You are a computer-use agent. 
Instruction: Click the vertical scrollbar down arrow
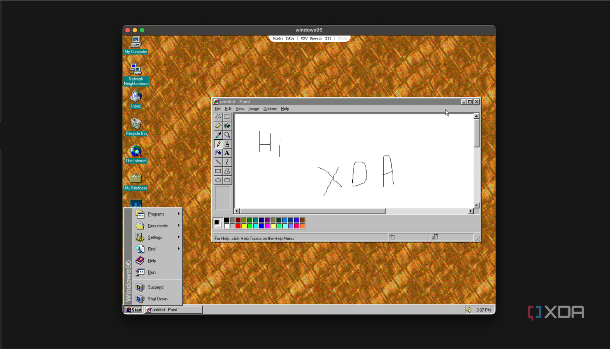click(477, 205)
